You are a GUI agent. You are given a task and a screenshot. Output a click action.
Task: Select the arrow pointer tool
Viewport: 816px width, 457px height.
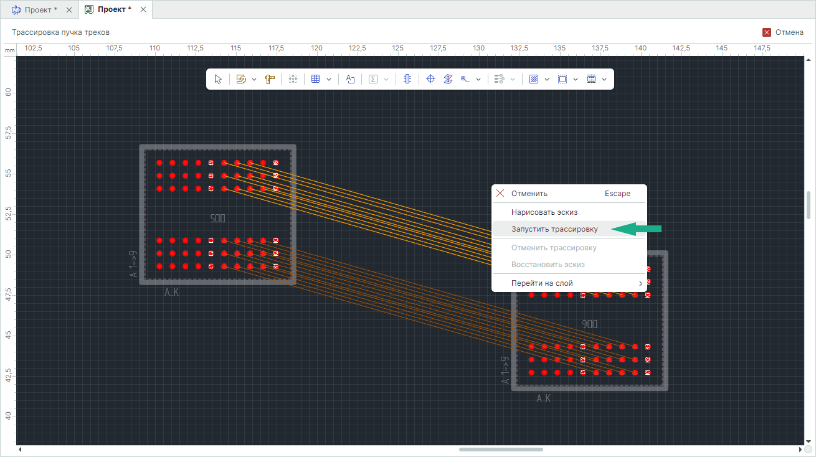pos(218,79)
